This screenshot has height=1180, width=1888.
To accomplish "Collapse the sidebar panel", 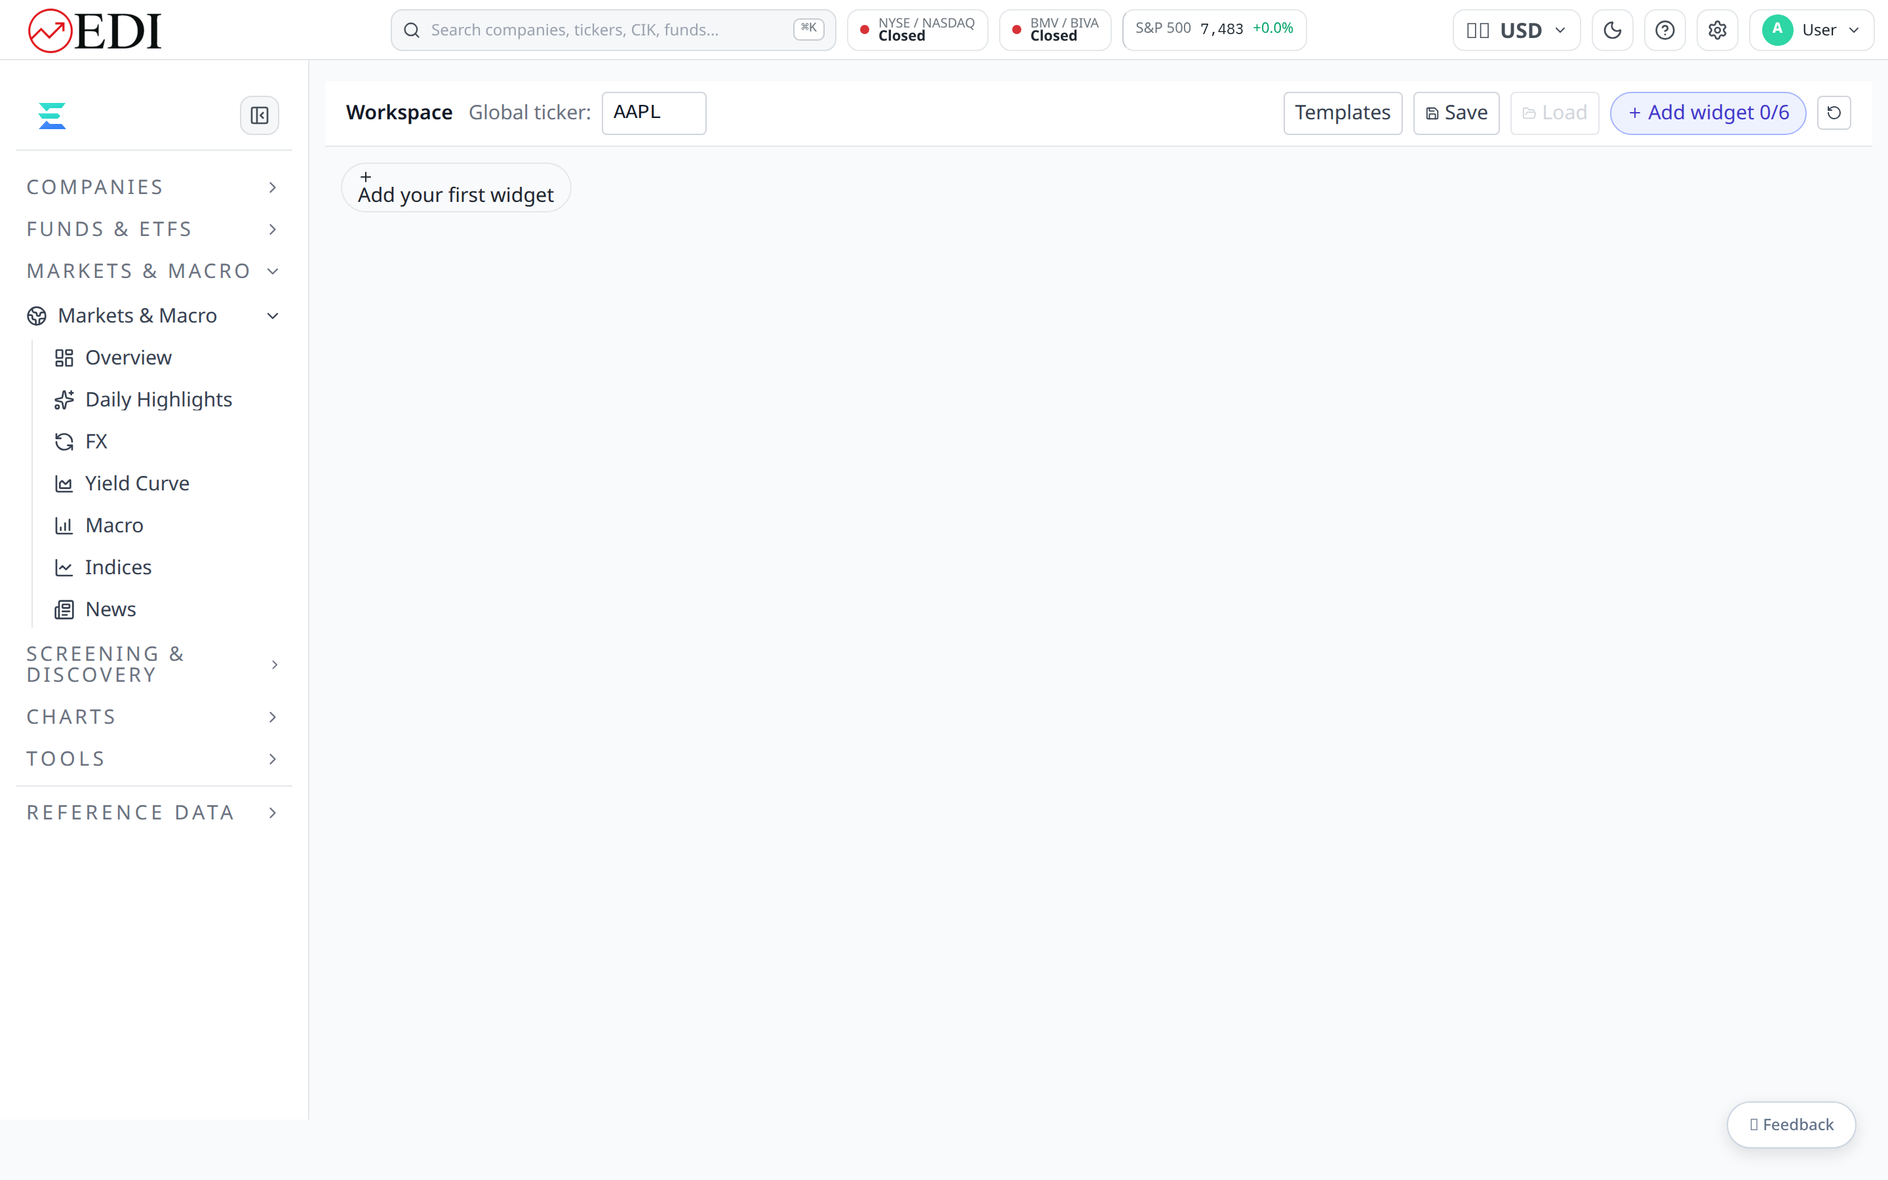I will tap(260, 115).
